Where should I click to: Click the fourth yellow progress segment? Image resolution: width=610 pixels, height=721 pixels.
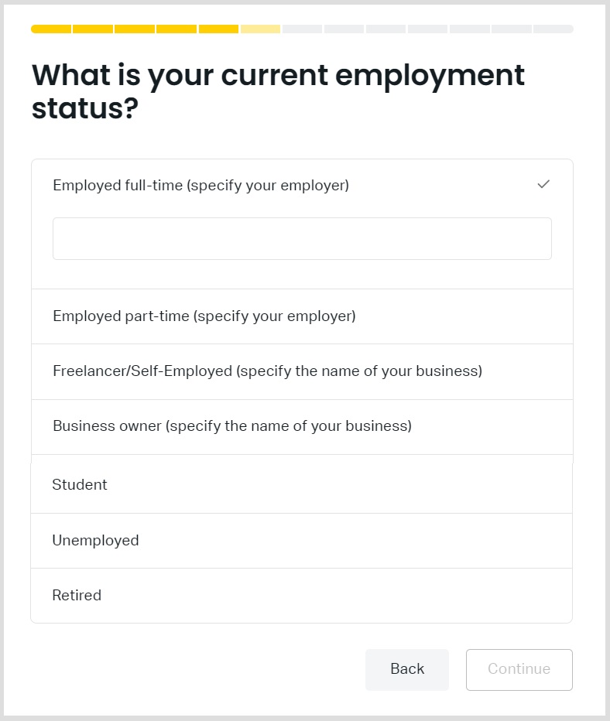[x=176, y=29]
